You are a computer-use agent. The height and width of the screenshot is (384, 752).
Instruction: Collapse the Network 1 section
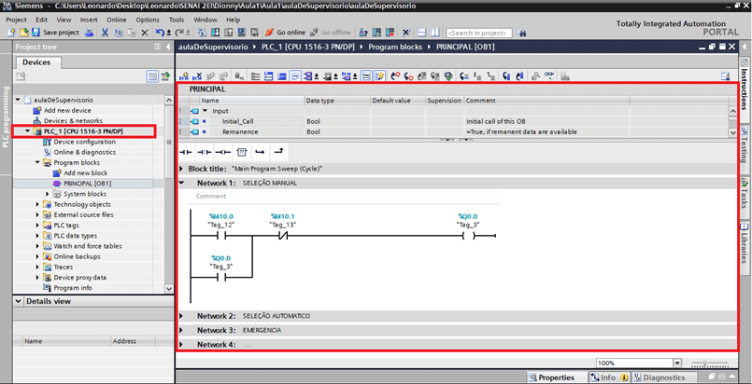tap(182, 184)
